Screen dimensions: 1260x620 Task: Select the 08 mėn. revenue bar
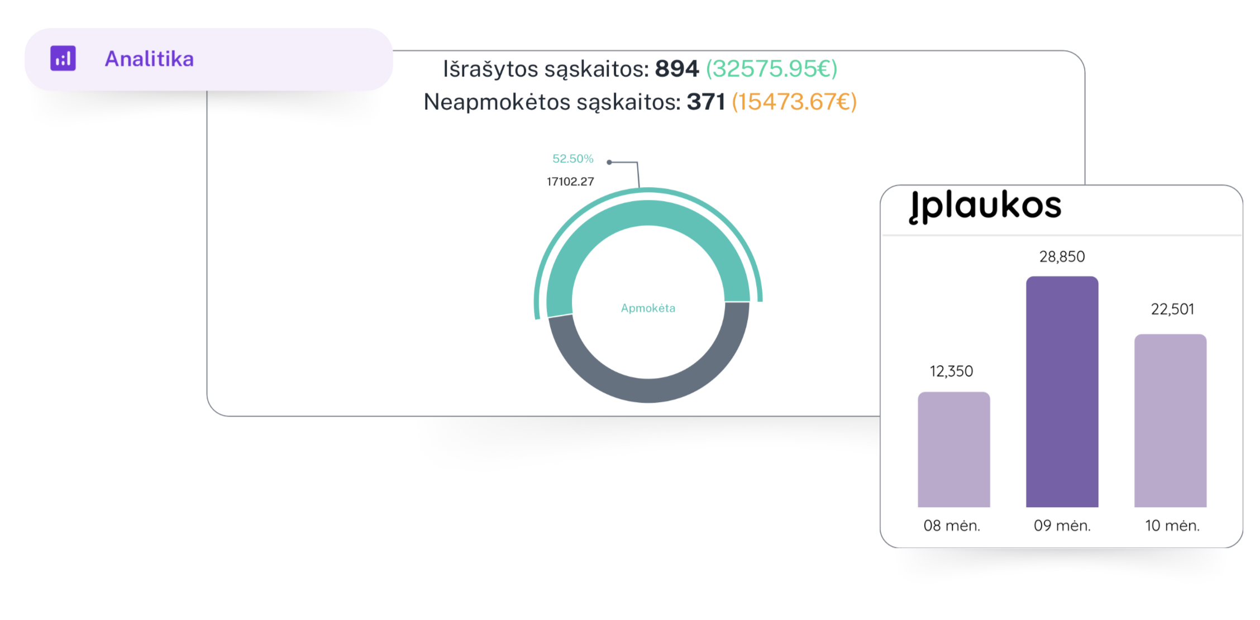tap(953, 450)
